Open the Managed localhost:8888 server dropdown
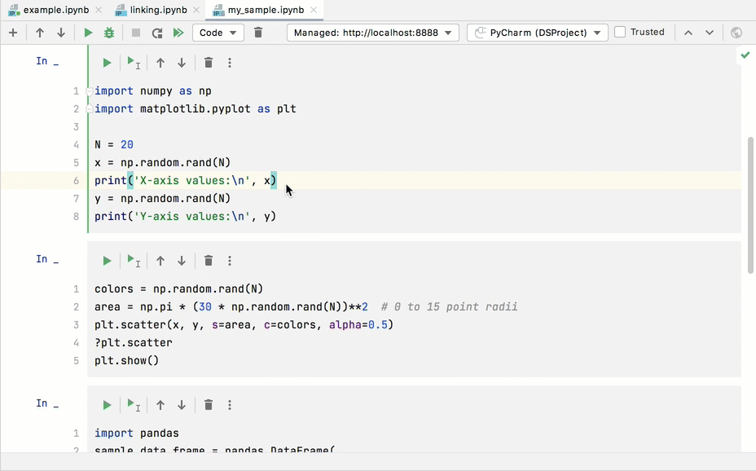This screenshot has height=471, width=756. (x=371, y=32)
